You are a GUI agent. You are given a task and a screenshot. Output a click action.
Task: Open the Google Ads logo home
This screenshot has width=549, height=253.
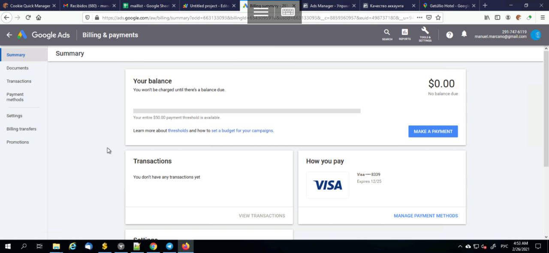point(43,35)
